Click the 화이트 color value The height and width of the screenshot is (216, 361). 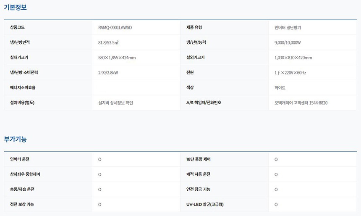pos(280,88)
